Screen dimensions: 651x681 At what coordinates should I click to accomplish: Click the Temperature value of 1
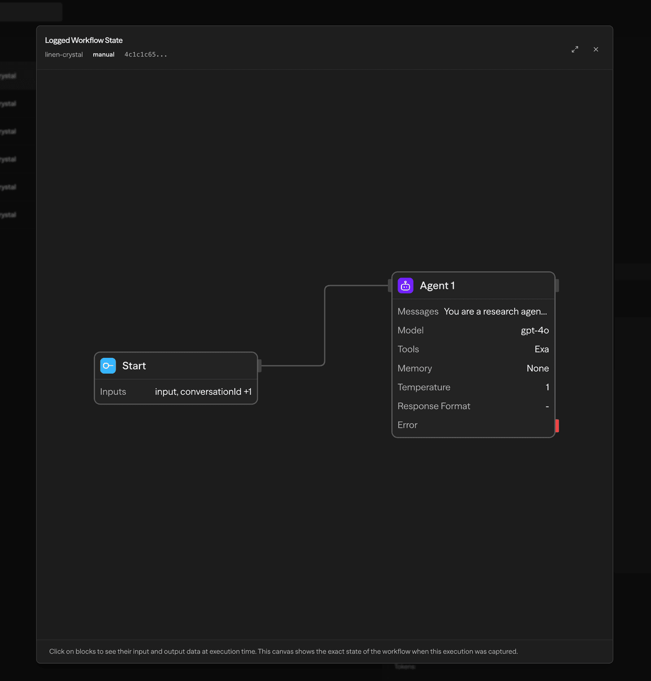coord(547,387)
